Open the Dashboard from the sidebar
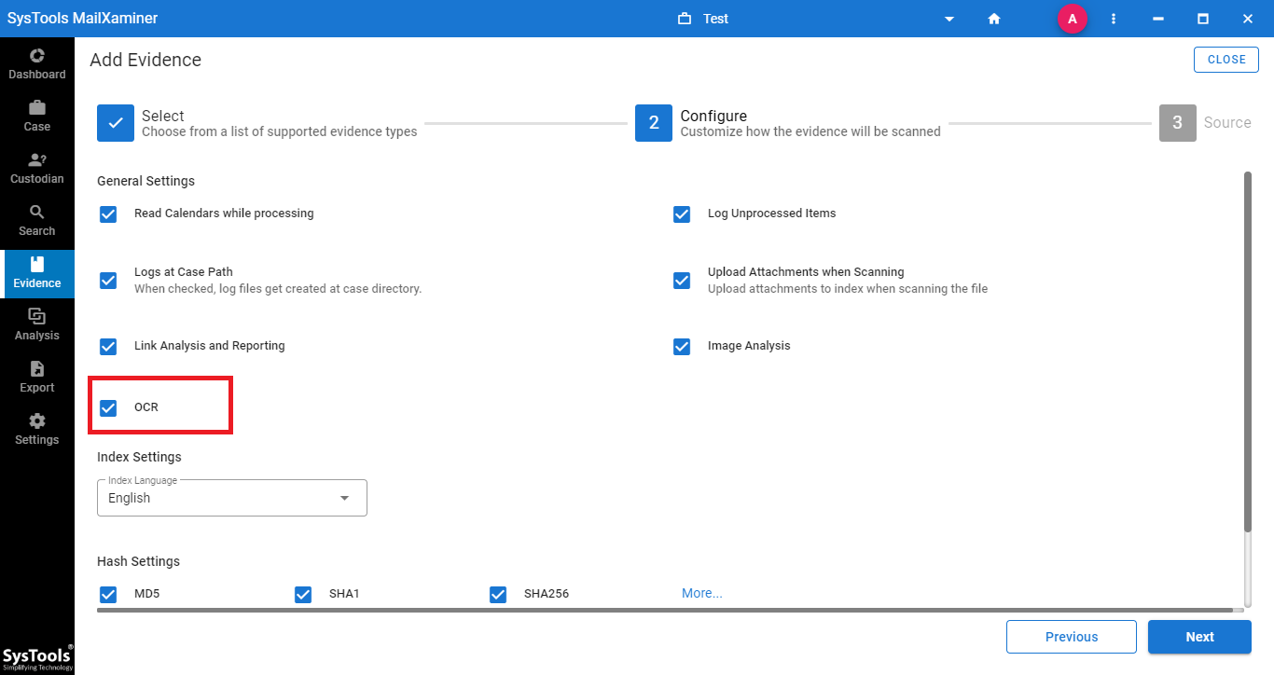The width and height of the screenshot is (1274, 675). (37, 64)
